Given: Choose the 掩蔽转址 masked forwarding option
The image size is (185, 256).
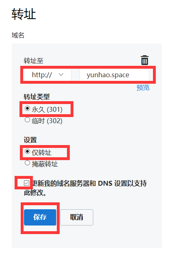Looking at the screenshot, I should click(27, 163).
